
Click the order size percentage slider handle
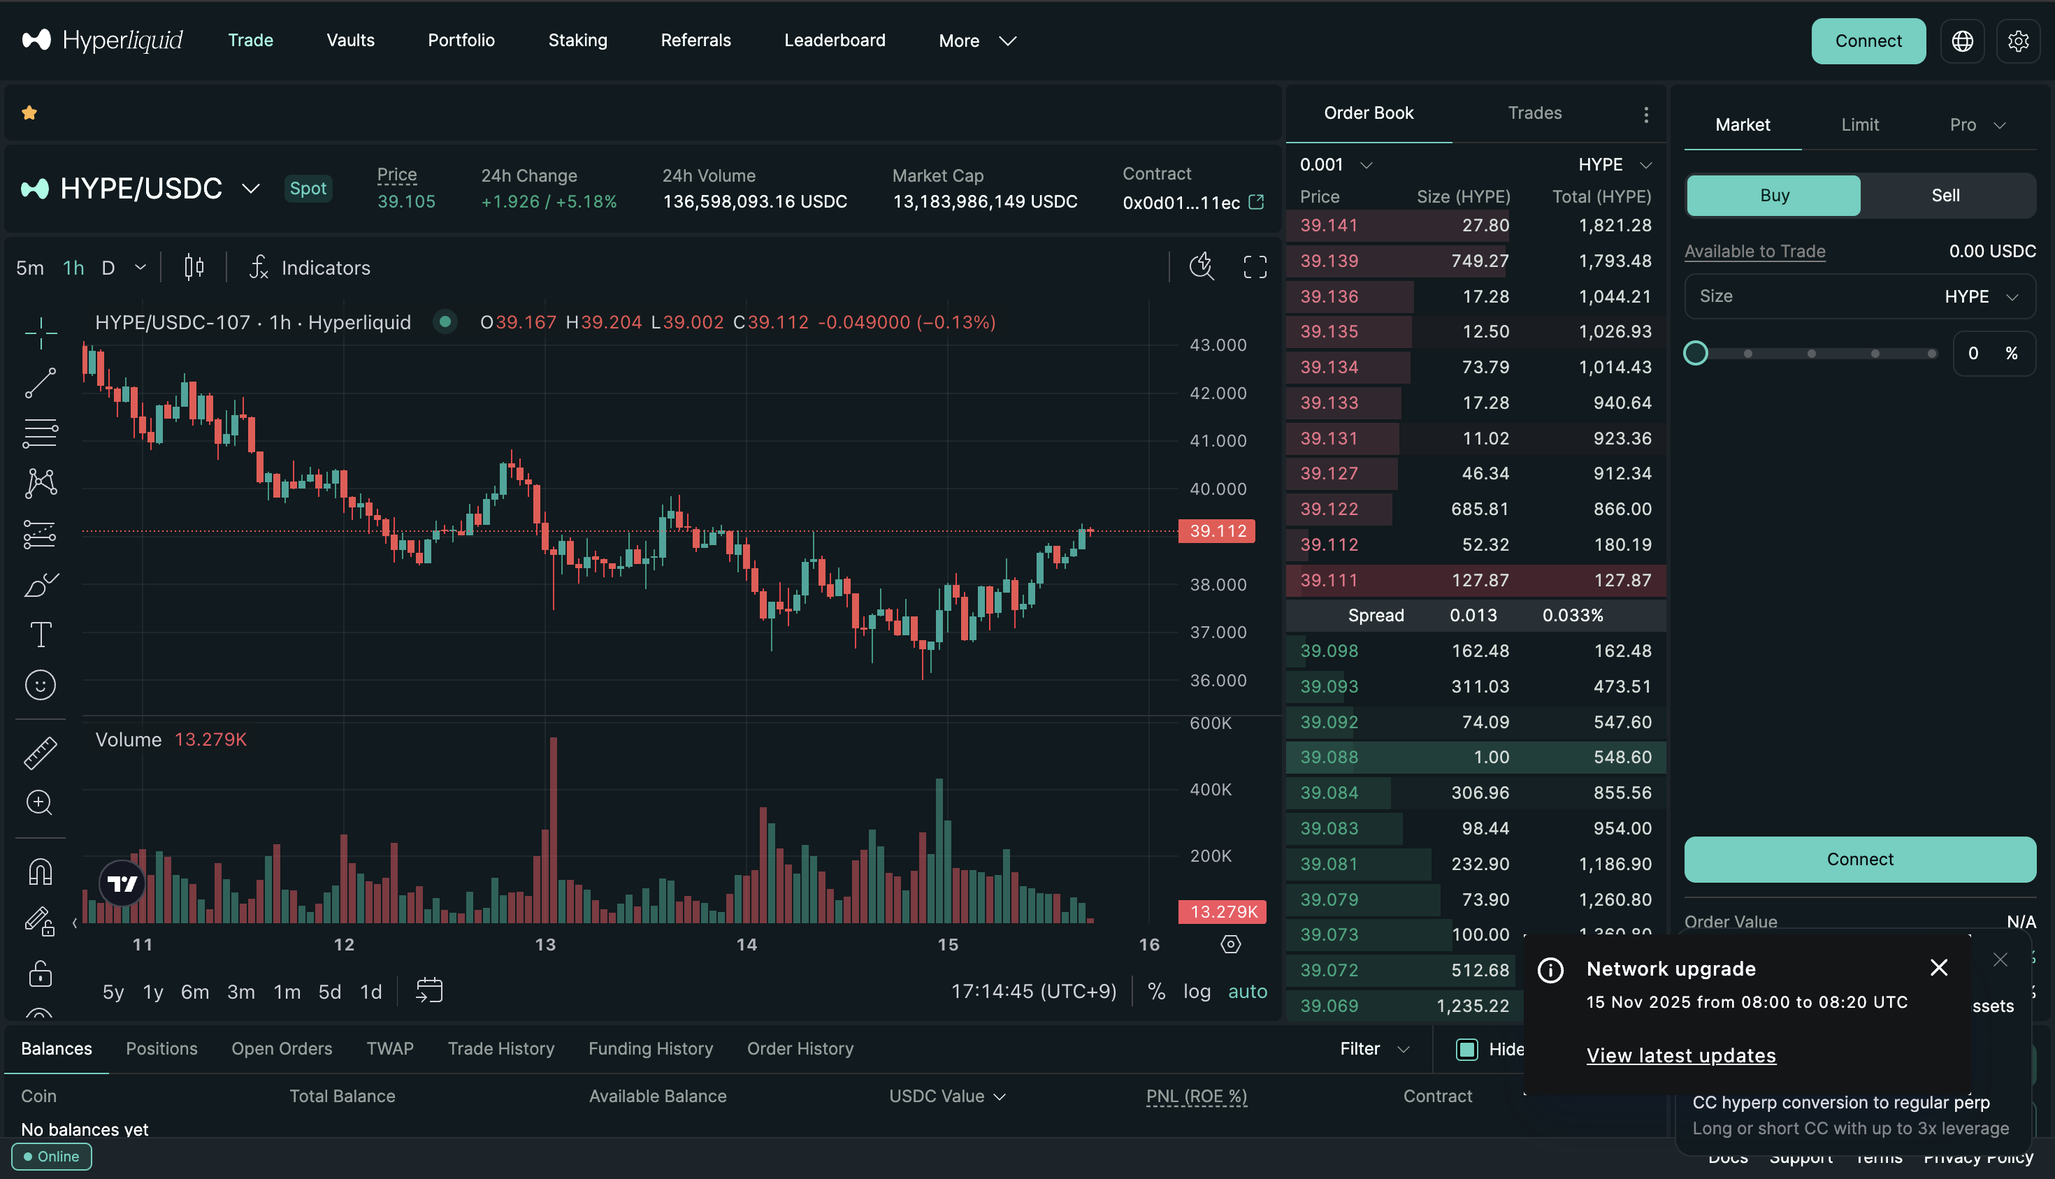coord(1696,353)
